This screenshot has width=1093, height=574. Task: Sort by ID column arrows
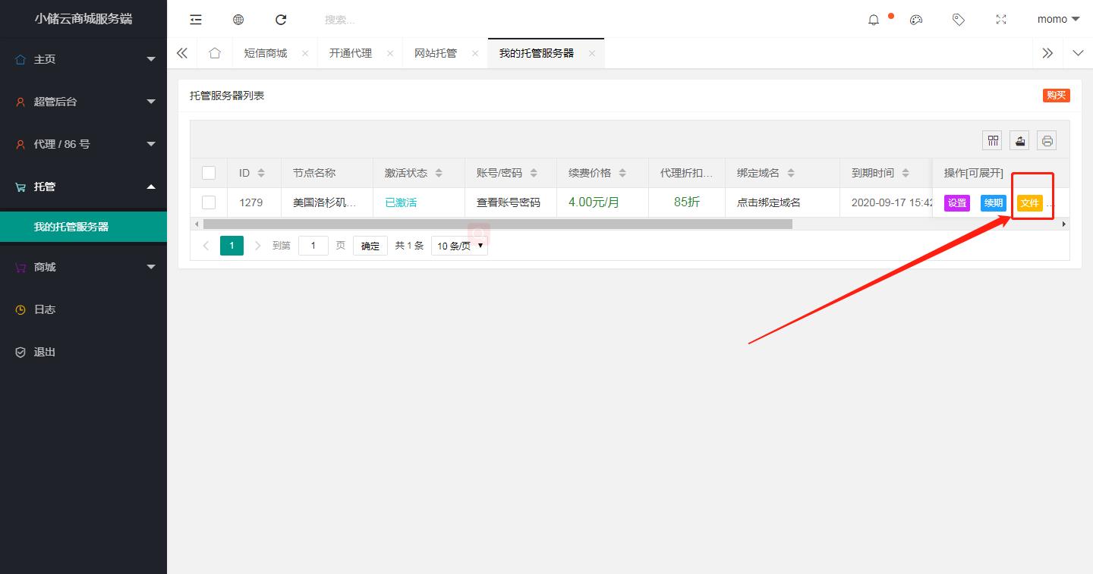(x=261, y=173)
